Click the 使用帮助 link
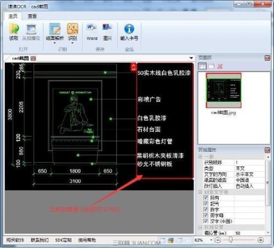 click(87, 240)
